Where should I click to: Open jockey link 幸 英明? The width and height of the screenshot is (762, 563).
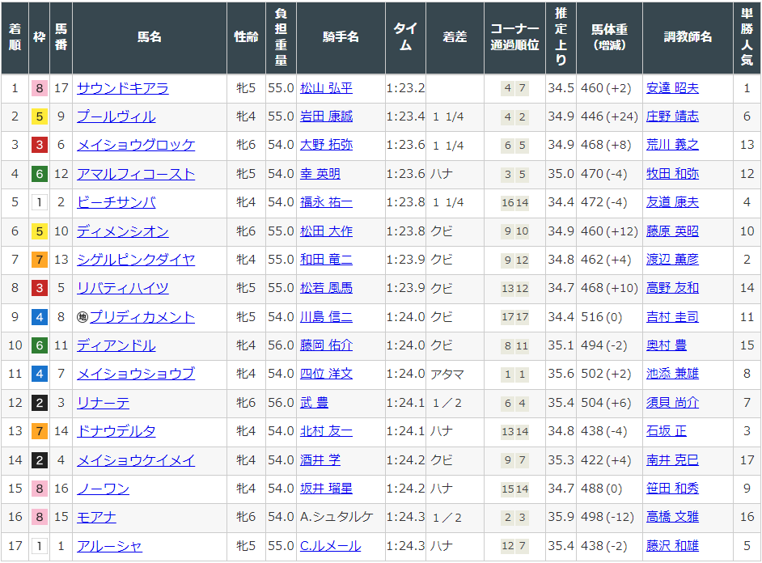[x=320, y=174]
